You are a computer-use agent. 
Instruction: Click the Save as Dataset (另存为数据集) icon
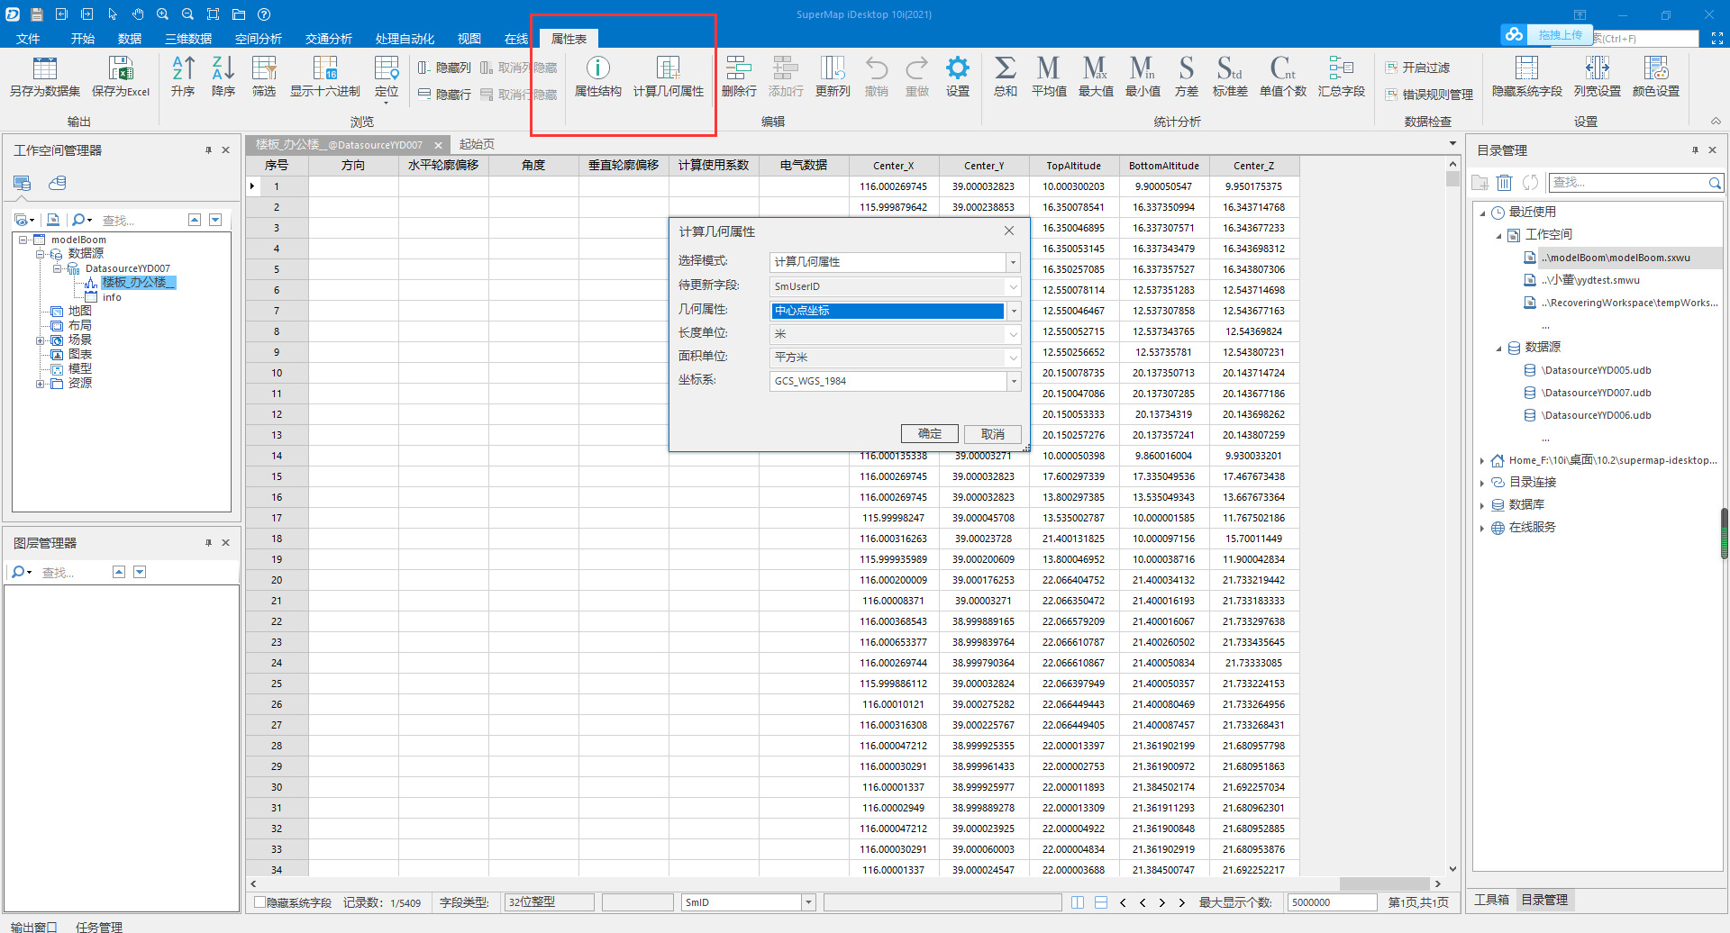[45, 68]
